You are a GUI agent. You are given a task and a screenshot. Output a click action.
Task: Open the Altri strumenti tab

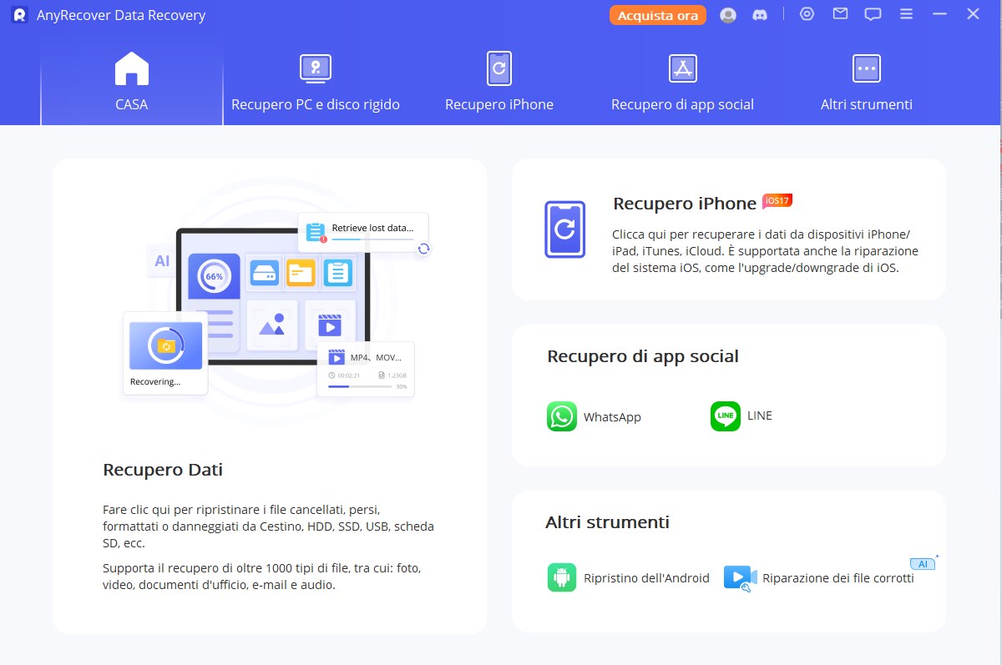pyautogui.click(x=867, y=83)
